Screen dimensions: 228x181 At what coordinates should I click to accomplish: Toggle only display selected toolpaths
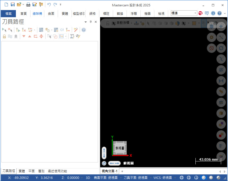49,36
